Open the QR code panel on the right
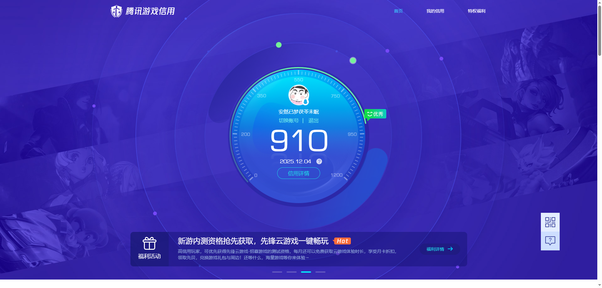 tap(550, 222)
